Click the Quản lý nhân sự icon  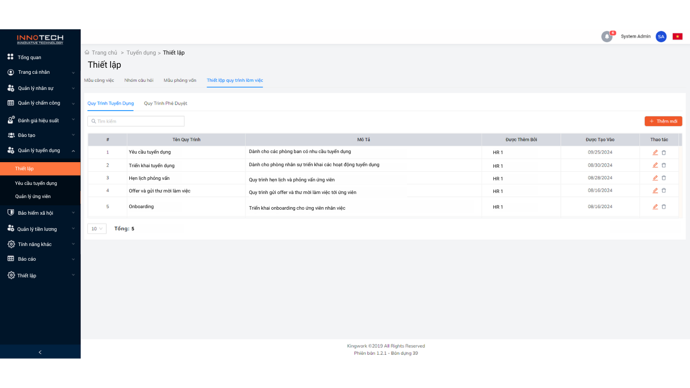click(x=11, y=88)
